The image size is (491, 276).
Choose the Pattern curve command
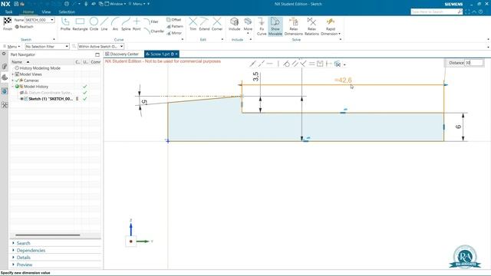coord(175,26)
